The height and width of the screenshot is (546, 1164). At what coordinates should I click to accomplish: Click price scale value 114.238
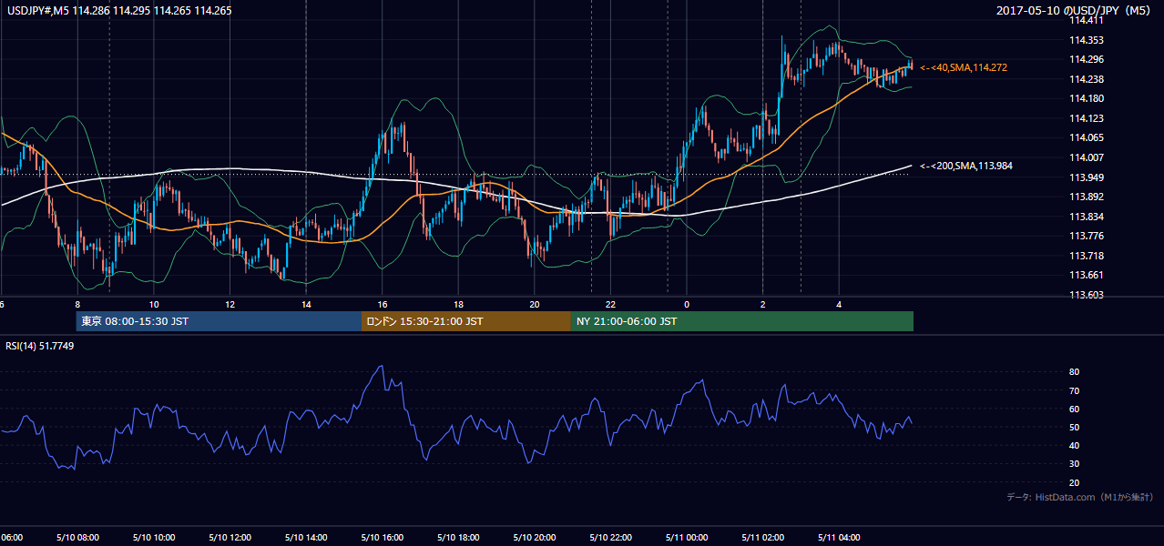[1086, 79]
